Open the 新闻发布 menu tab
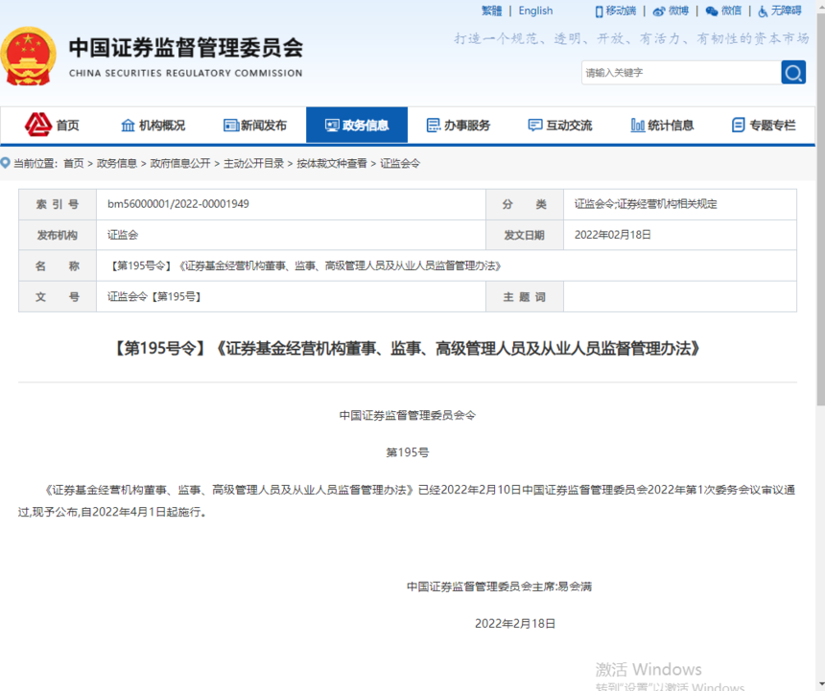Viewport: 825px width, 691px height. click(255, 125)
